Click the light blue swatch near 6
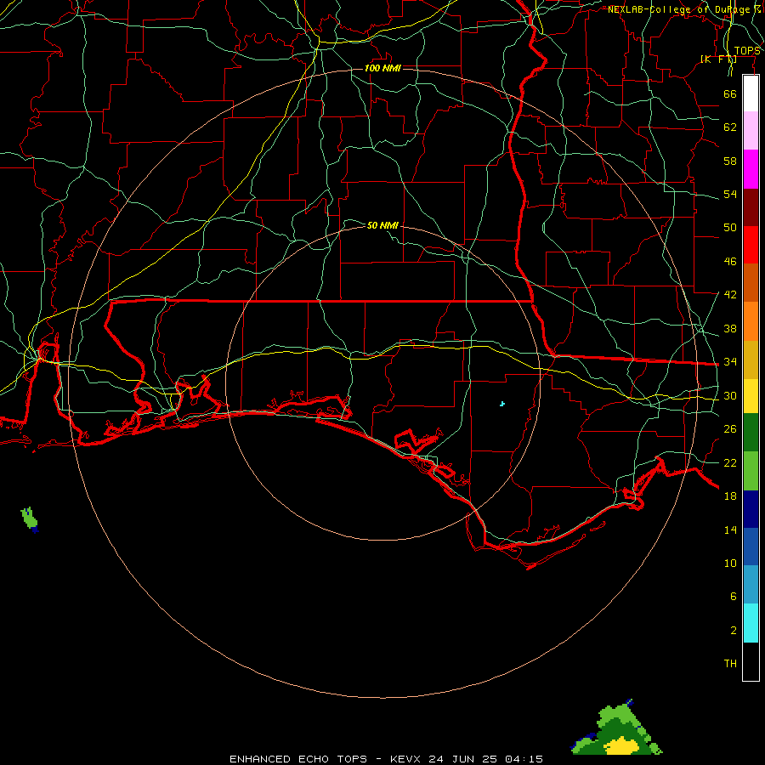This screenshot has height=765, width=765. tap(751, 585)
